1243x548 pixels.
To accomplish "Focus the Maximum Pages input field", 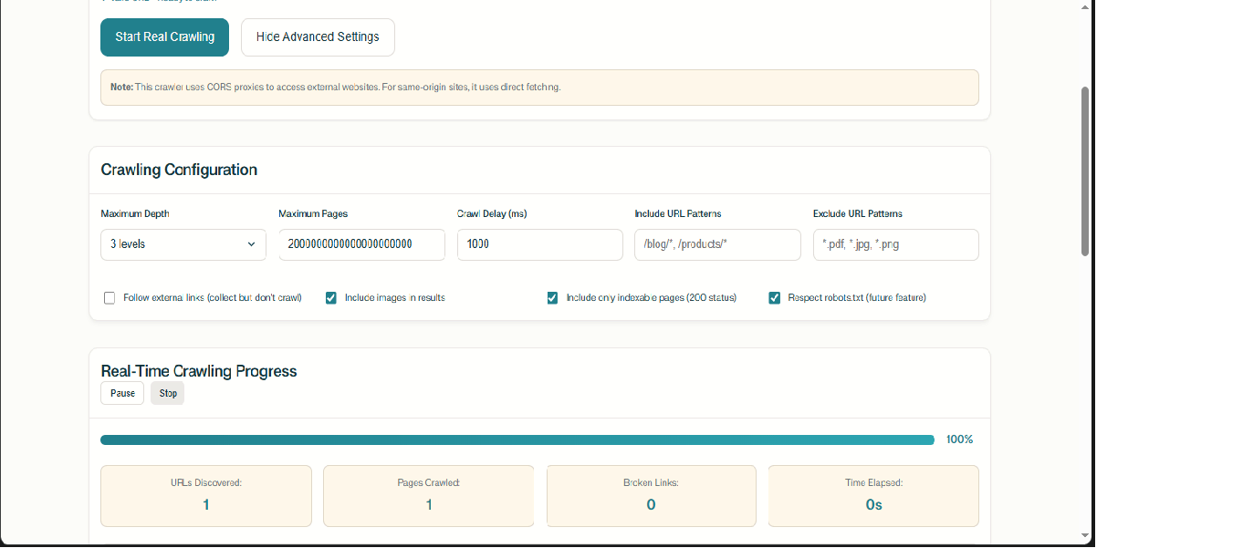I will pyautogui.click(x=361, y=244).
